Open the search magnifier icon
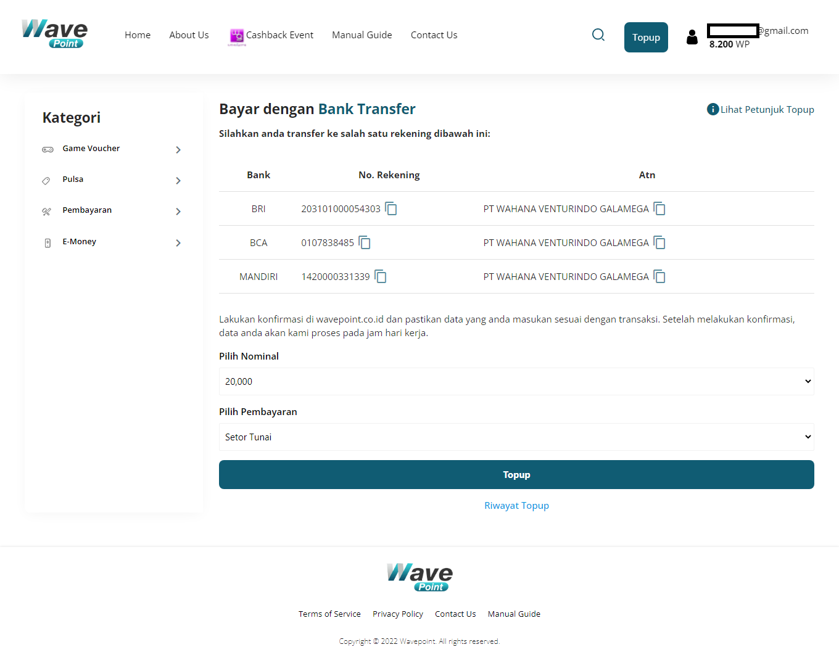Image resolution: width=839 pixels, height=663 pixels. [598, 35]
